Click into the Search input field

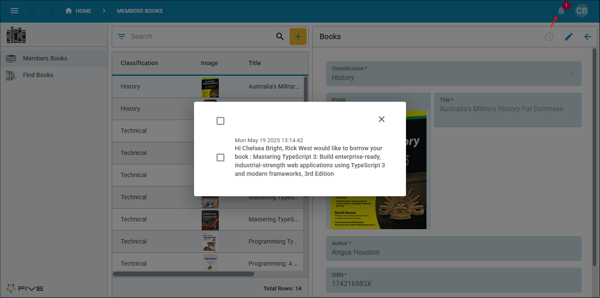pyautogui.click(x=200, y=37)
